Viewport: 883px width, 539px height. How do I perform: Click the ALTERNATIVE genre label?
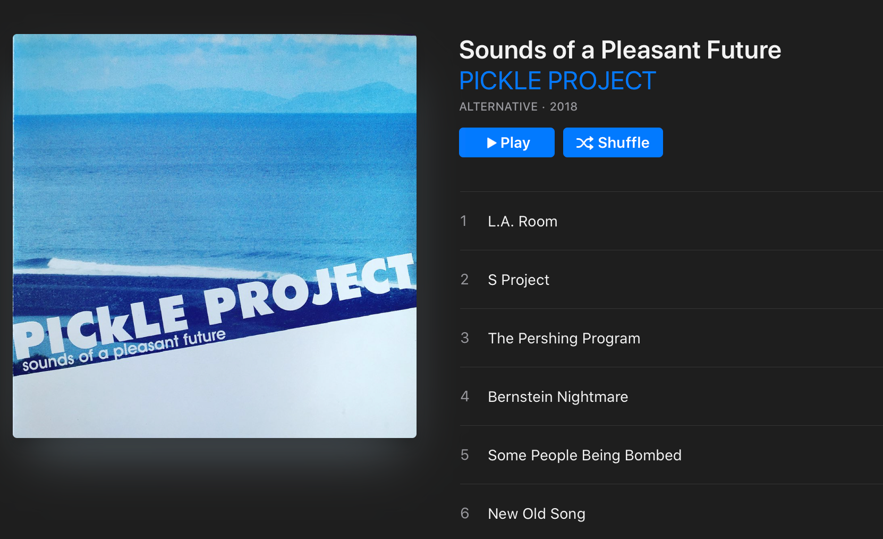coord(498,107)
